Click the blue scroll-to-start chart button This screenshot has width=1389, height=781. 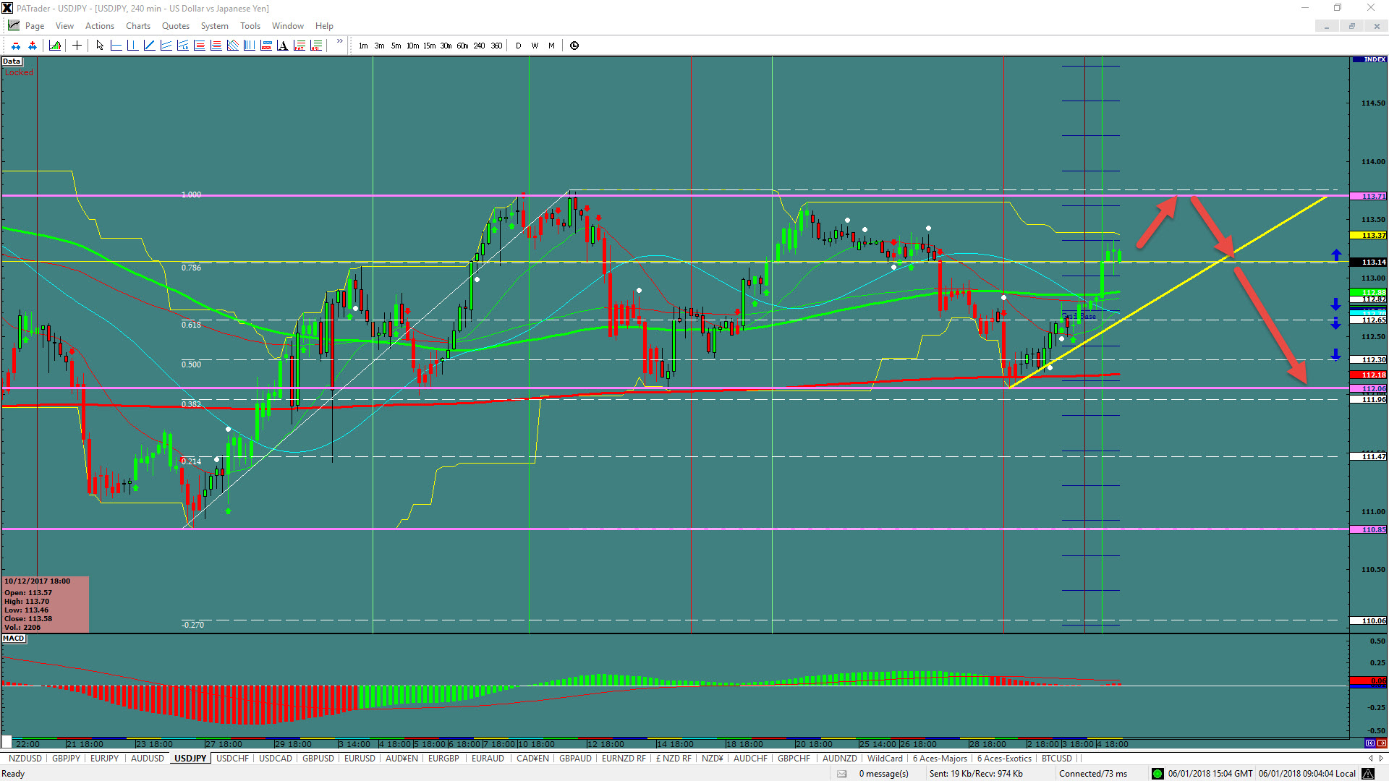[1370, 743]
